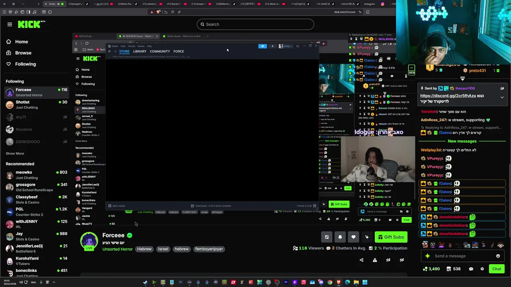Open boneclinks recommended channel
Image resolution: width=511 pixels, height=287 pixels.
click(36, 273)
